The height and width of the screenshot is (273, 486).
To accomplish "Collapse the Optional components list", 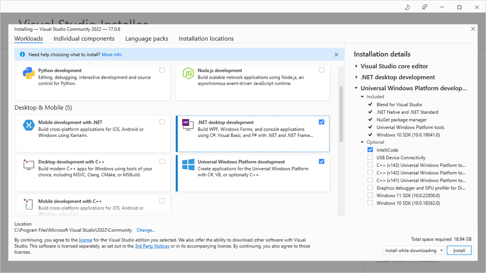I will tap(362, 142).
